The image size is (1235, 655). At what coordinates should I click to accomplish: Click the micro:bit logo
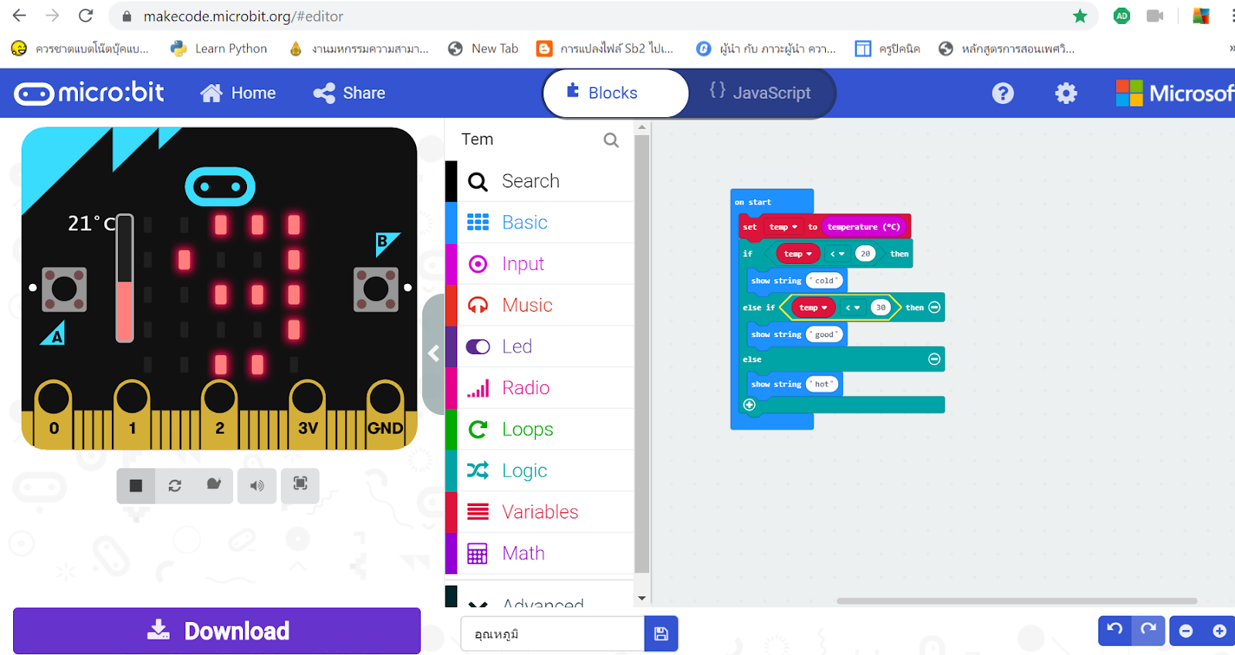click(89, 93)
